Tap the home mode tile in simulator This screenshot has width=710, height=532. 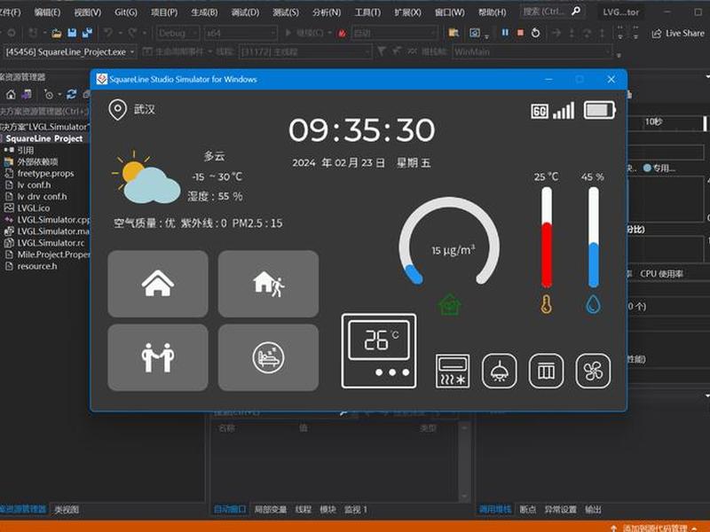click(x=158, y=284)
